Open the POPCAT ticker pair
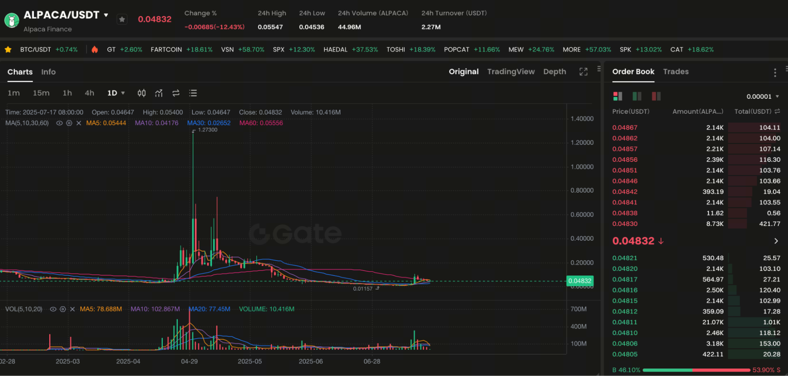This screenshot has height=376, width=788. click(472, 50)
